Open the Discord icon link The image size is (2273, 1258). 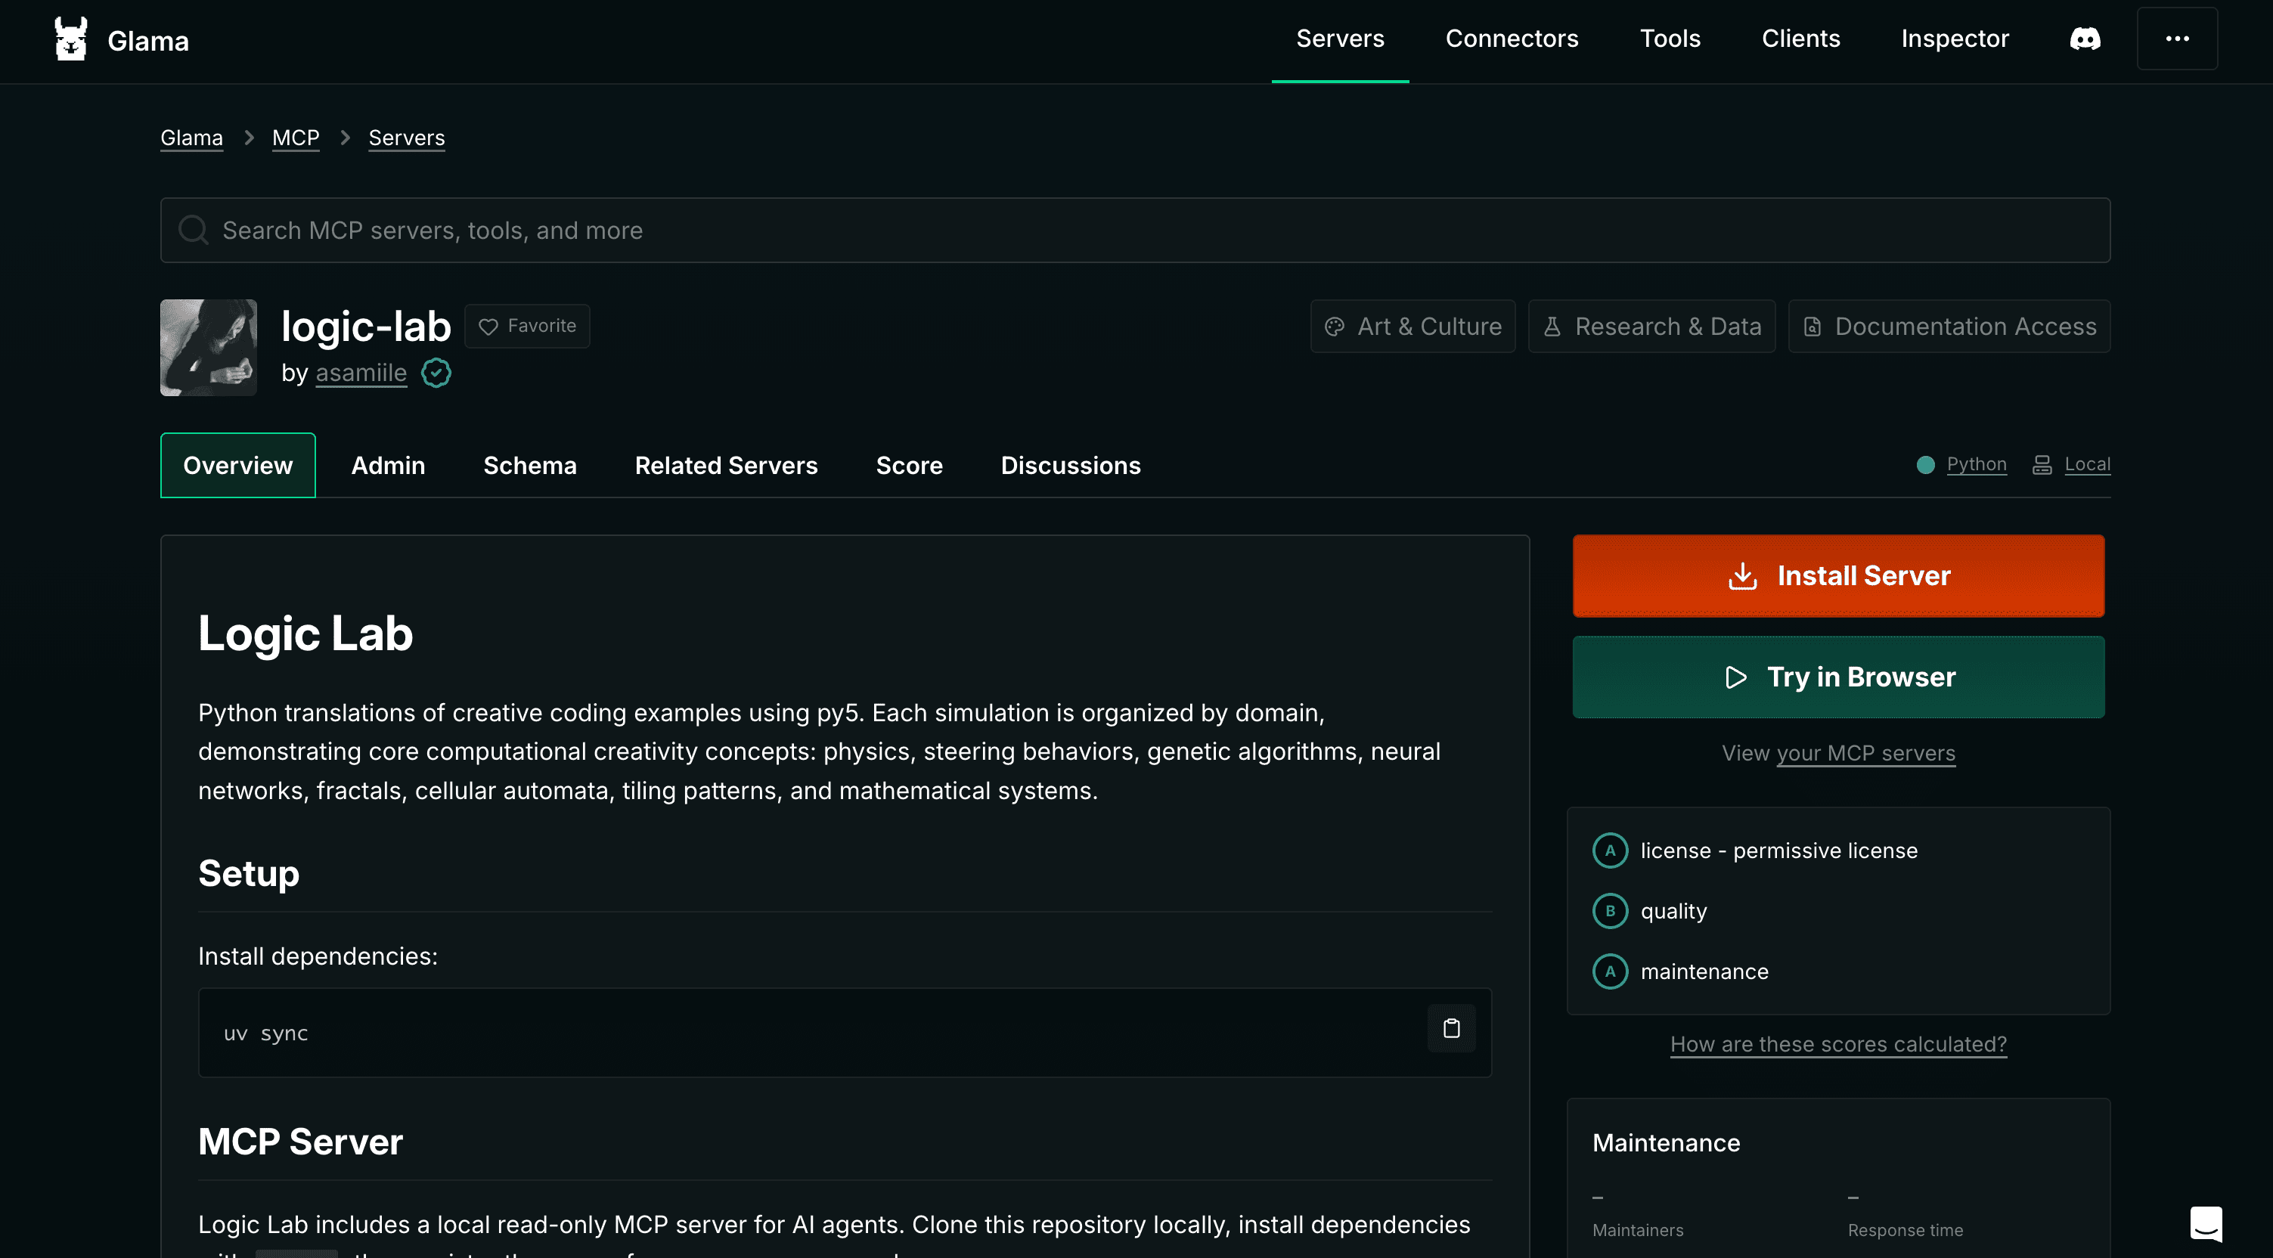click(2085, 39)
